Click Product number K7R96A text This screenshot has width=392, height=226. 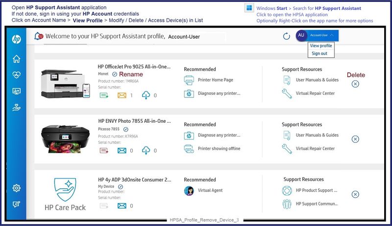point(118,136)
